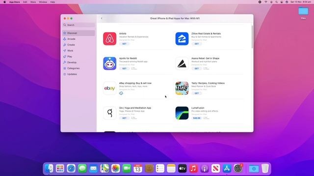Open the Zillow Real Estate app icon
The width and height of the screenshot is (314, 176).
click(182, 39)
